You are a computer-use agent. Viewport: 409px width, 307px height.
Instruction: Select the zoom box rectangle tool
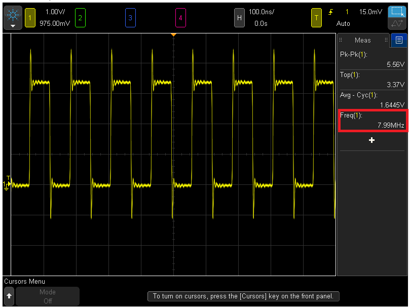pos(397,12)
